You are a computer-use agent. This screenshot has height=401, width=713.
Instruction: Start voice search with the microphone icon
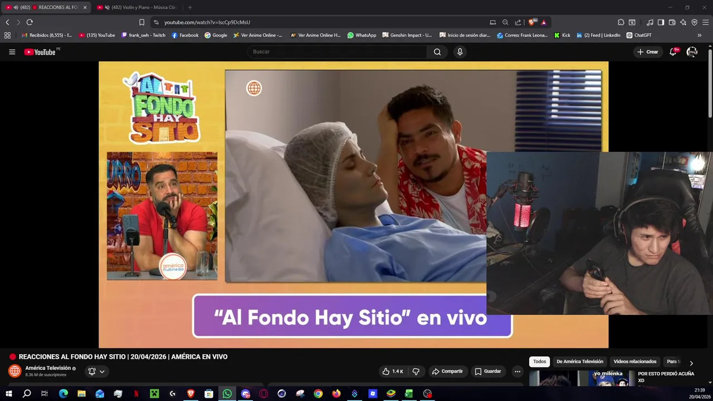coord(460,52)
